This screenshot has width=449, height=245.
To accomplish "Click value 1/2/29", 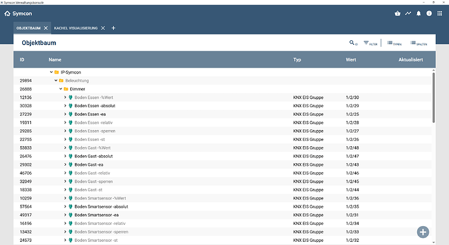I will (352, 106).
